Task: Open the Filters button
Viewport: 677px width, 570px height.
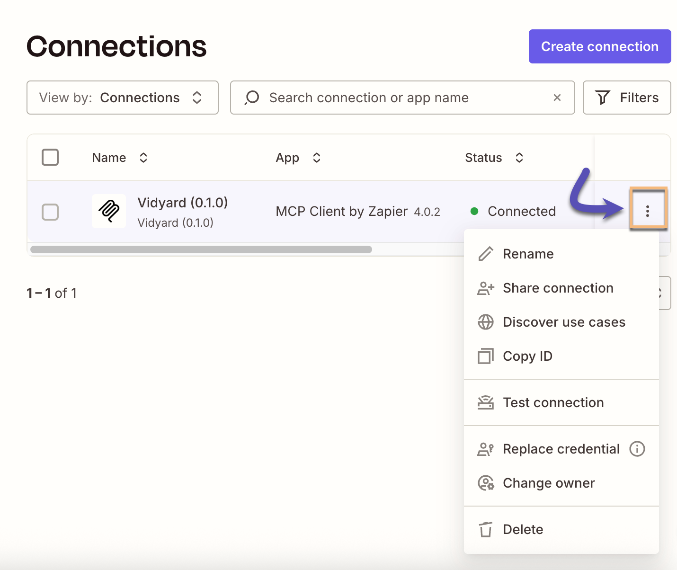Action: coord(627,98)
